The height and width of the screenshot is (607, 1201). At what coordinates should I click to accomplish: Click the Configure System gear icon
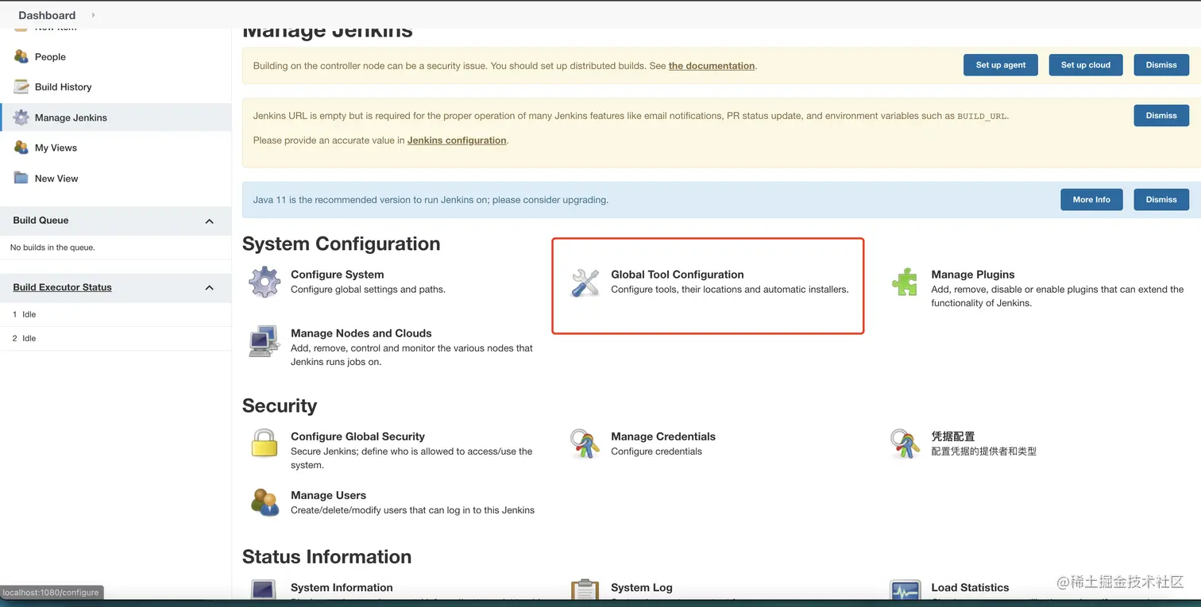(x=265, y=282)
